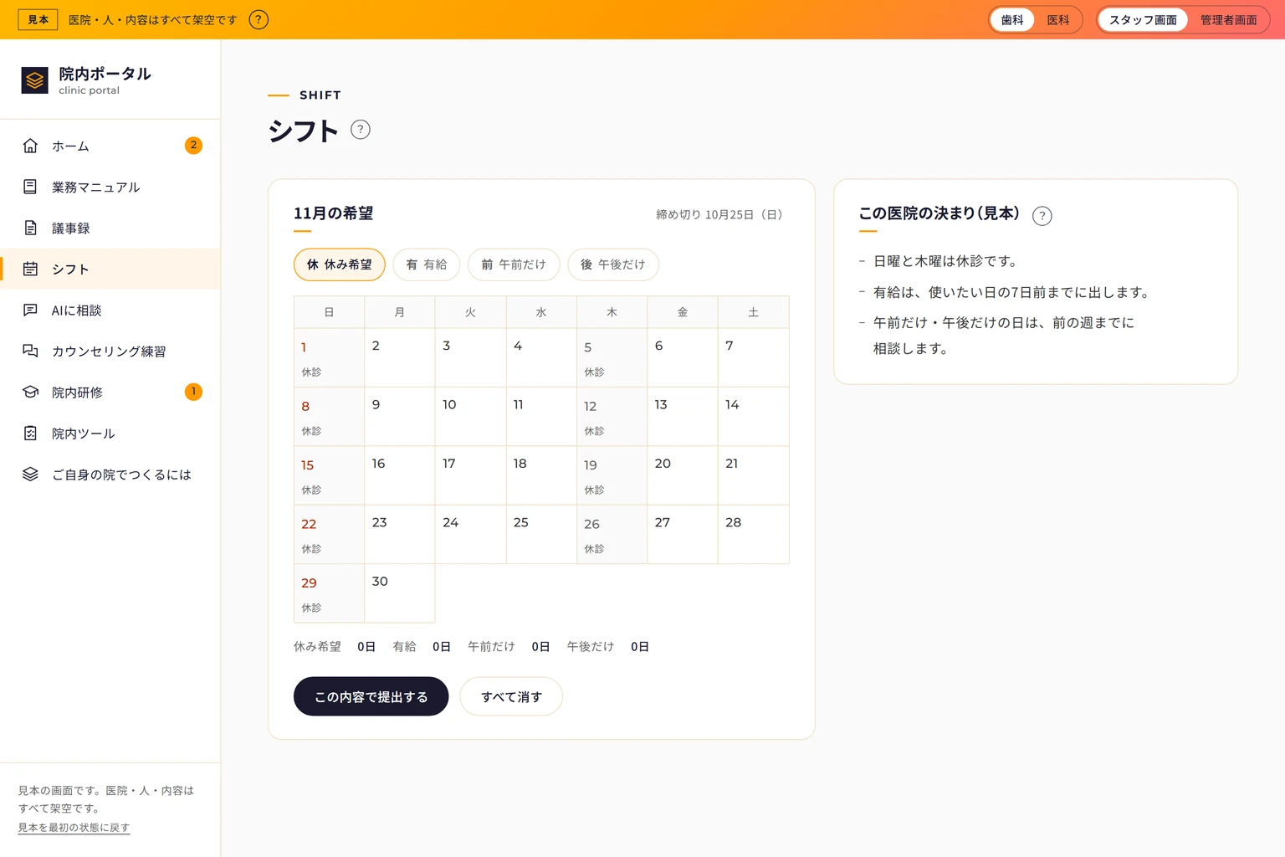Select November 16 on the calendar
Image resolution: width=1285 pixels, height=857 pixels.
click(400, 475)
